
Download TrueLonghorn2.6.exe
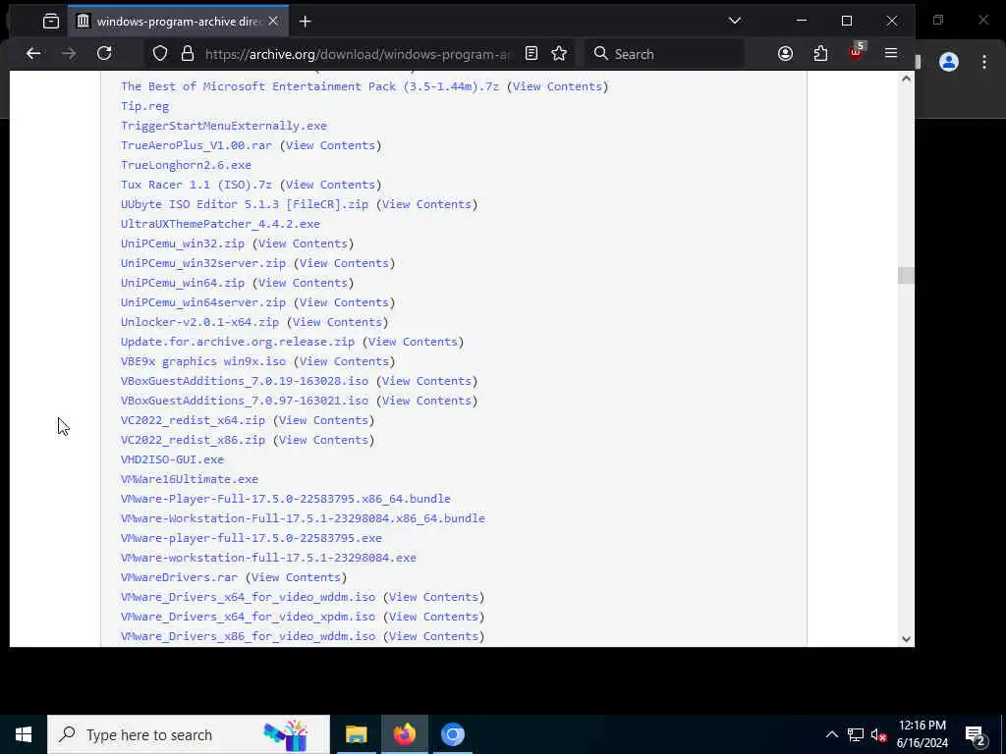pyautogui.click(x=186, y=165)
